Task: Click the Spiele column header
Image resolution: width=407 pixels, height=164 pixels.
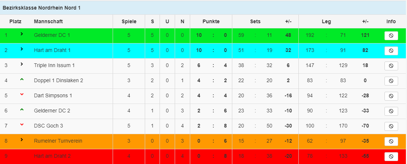Action: [x=129, y=21]
